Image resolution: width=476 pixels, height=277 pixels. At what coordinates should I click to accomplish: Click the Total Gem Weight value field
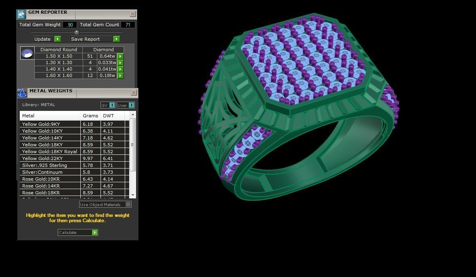tap(70, 25)
